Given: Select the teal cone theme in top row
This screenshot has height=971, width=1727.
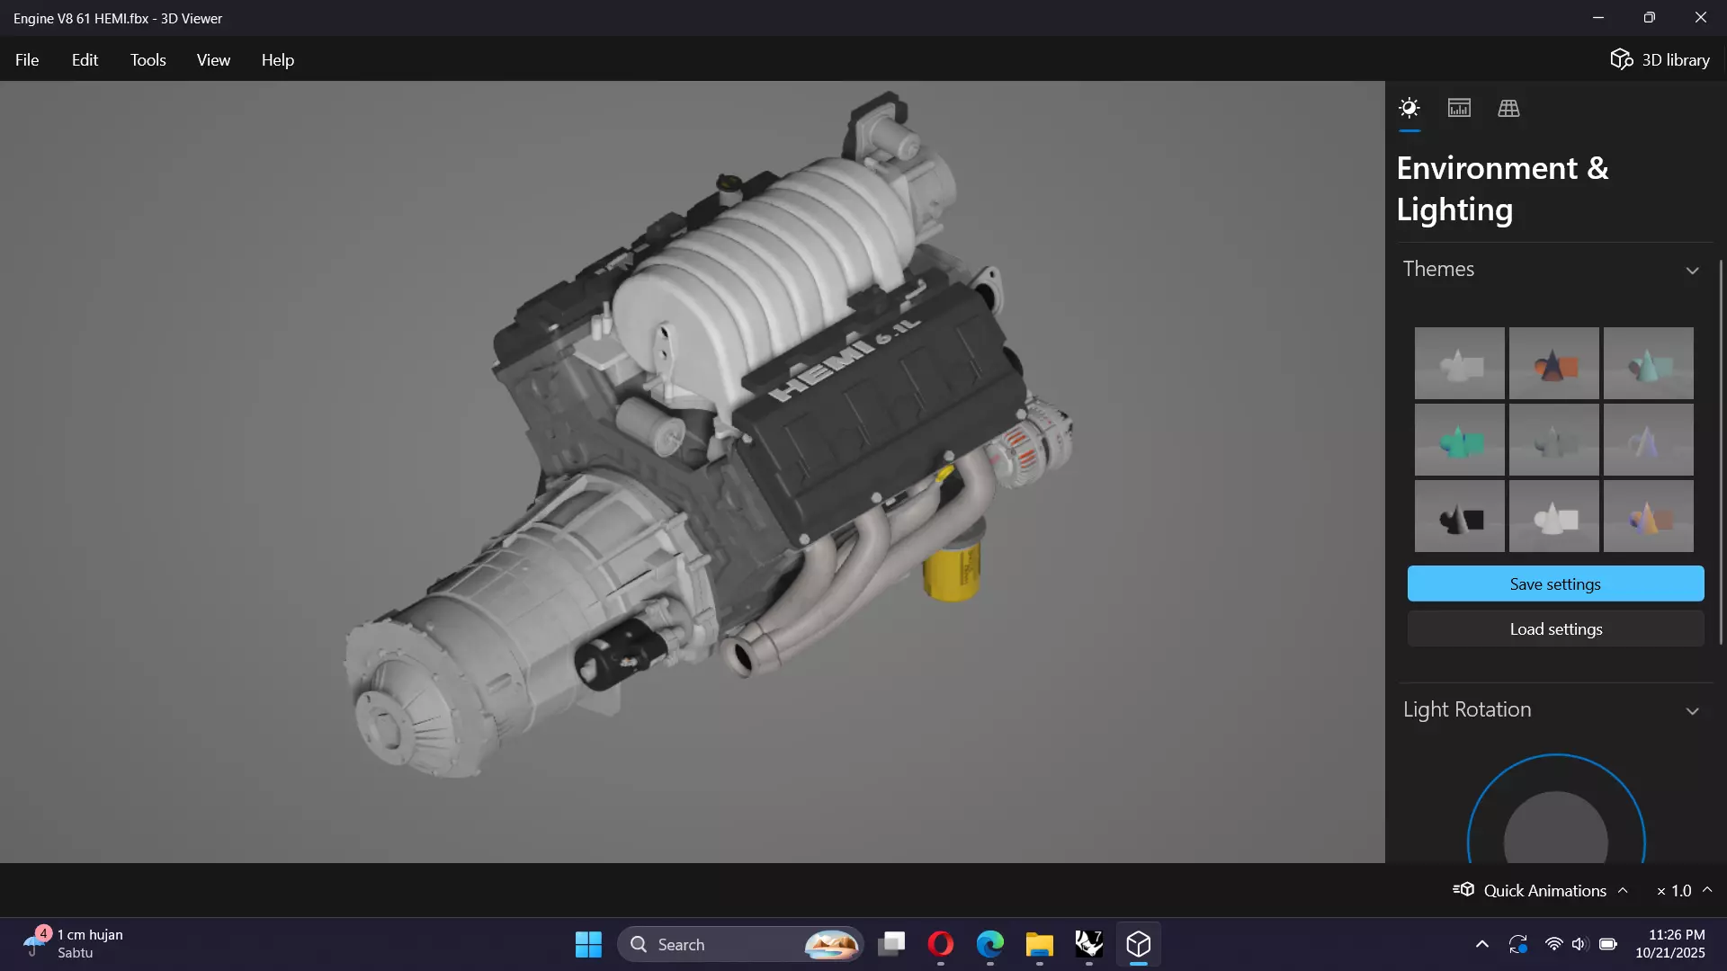Looking at the screenshot, I should tap(1648, 363).
